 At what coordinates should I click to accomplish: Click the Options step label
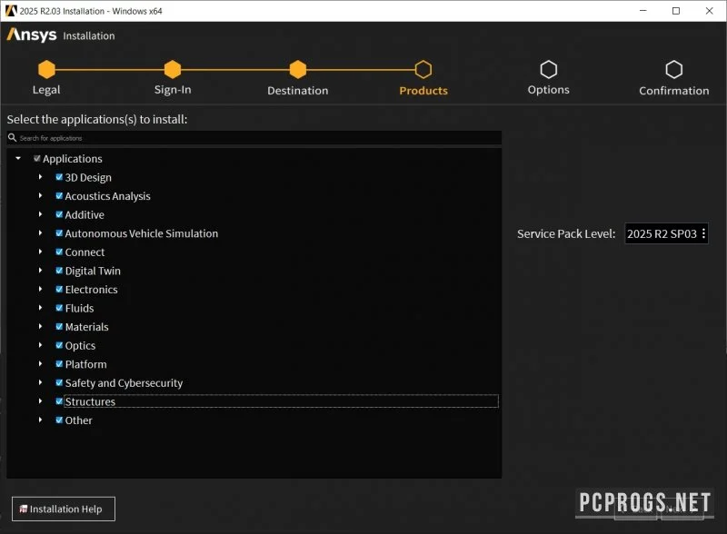click(549, 90)
